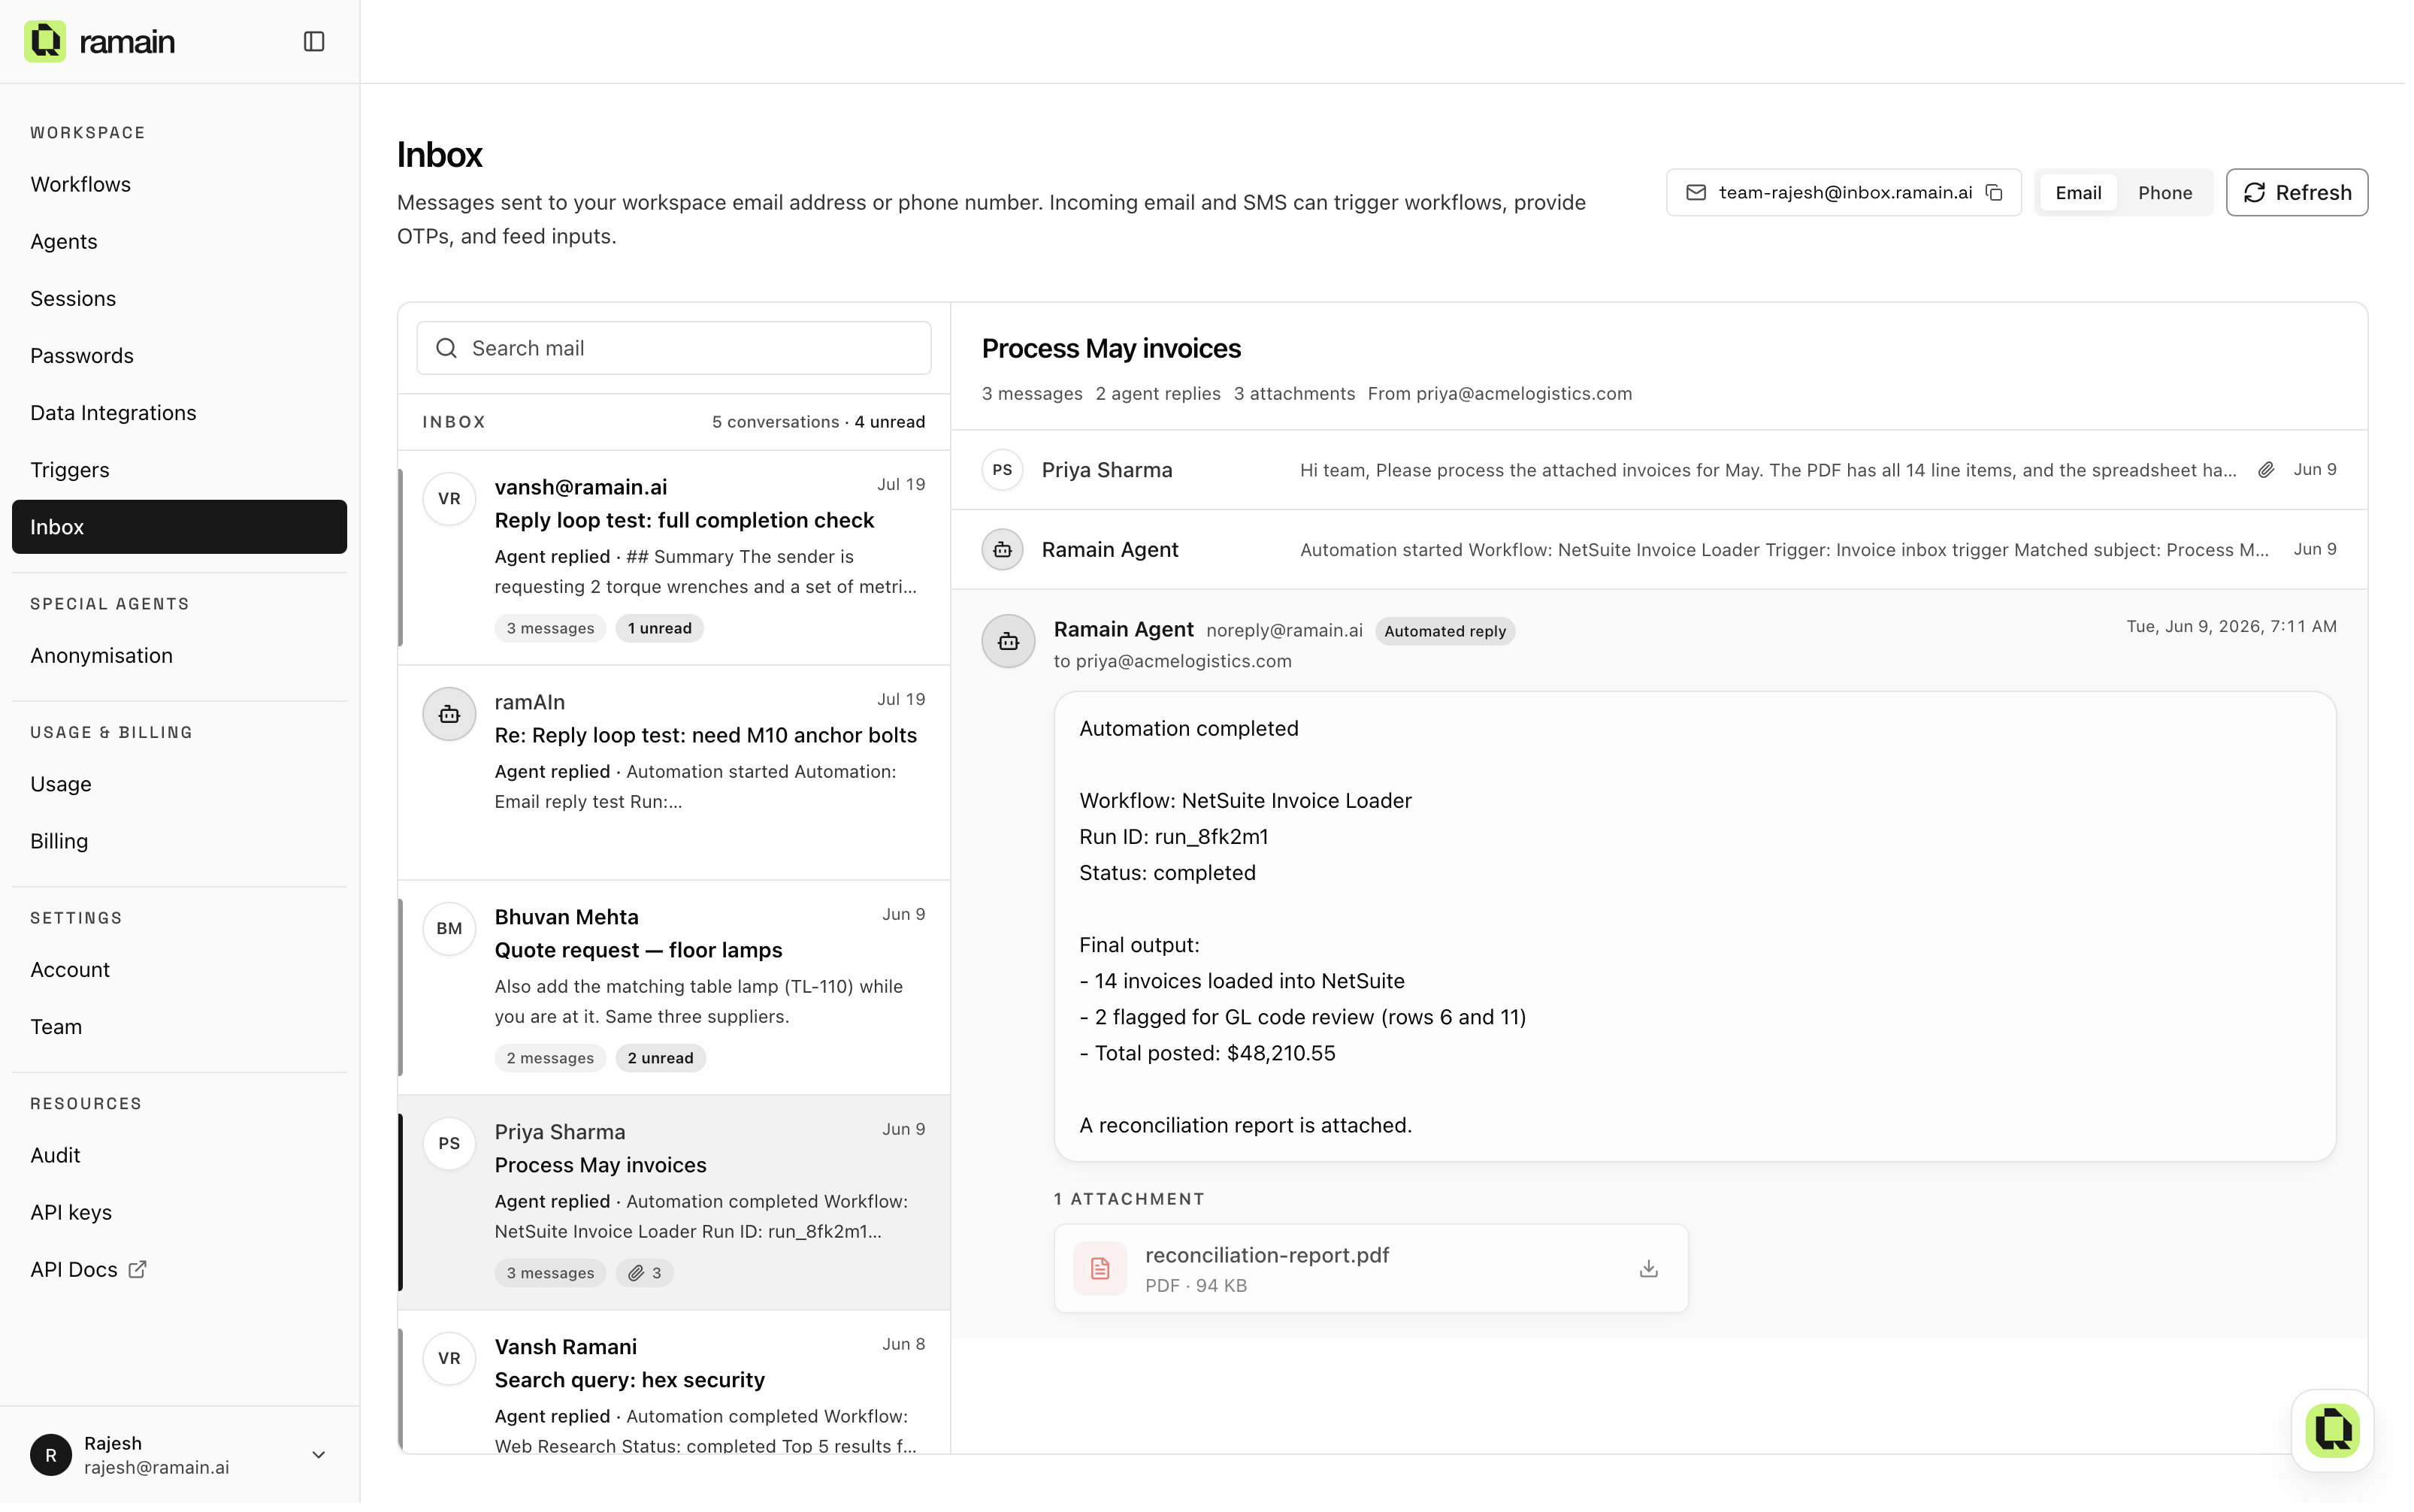The width and height of the screenshot is (2414, 1512).
Task: Collapse the sidebar with the panel icon
Action: point(314,41)
